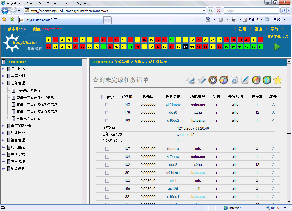Open the address bar dropdown arrow

click(x=204, y=11)
